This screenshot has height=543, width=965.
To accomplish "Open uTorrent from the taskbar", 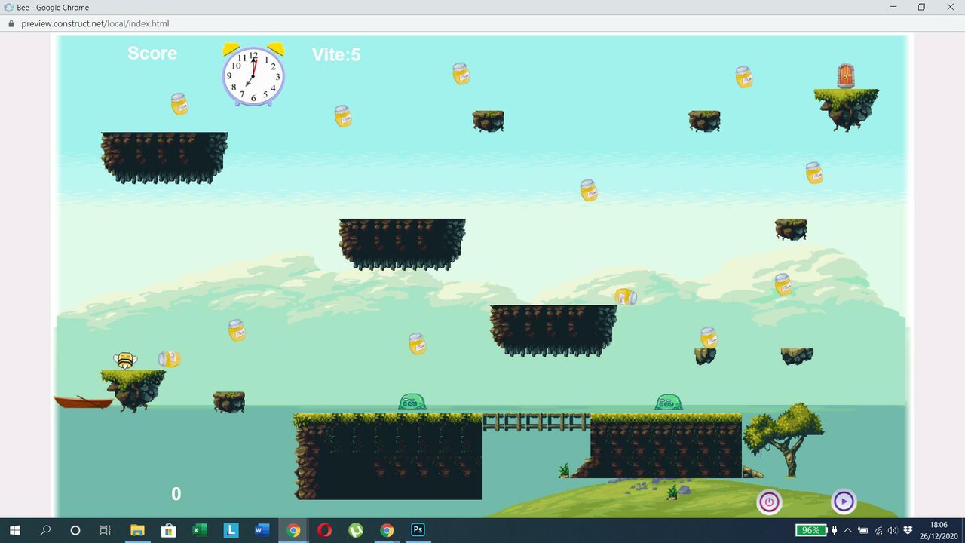I will tap(355, 530).
